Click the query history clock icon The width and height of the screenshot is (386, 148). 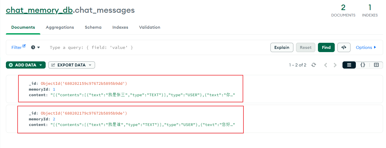click(33, 47)
